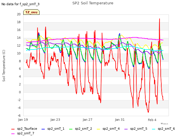Click purple sp2_smT_5 legend color marker
This screenshot has height=139, width=186.
coord(126,129)
